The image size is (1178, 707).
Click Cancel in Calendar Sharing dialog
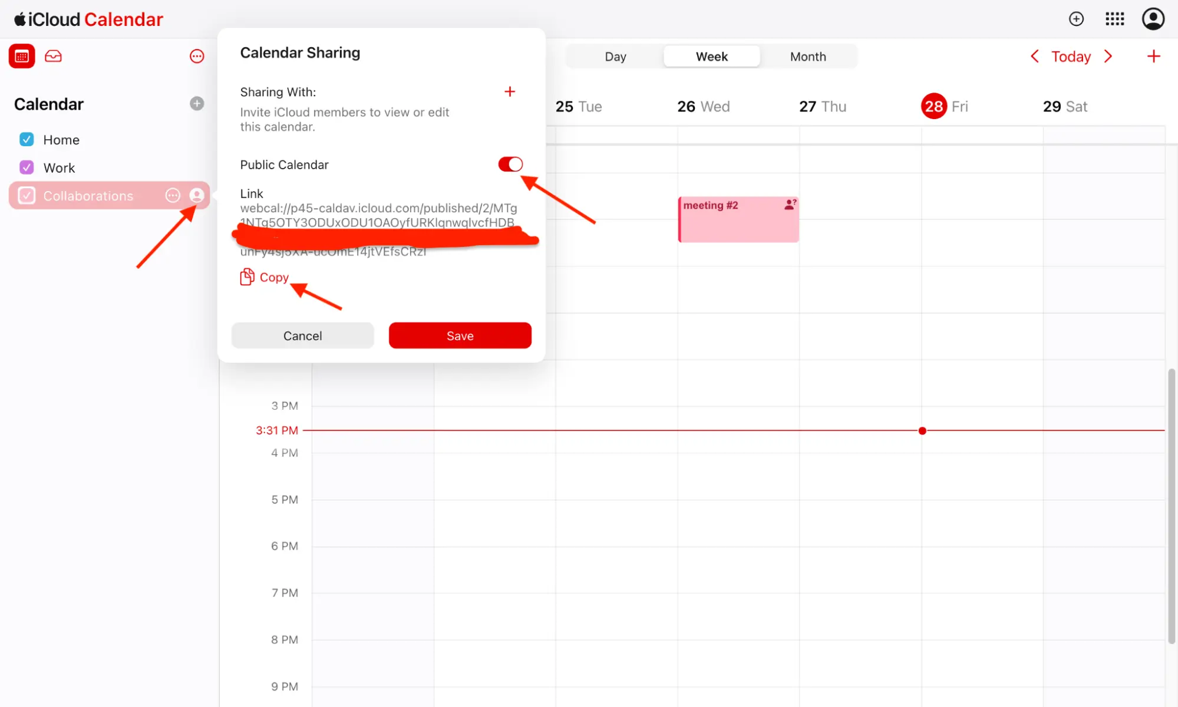(x=302, y=336)
